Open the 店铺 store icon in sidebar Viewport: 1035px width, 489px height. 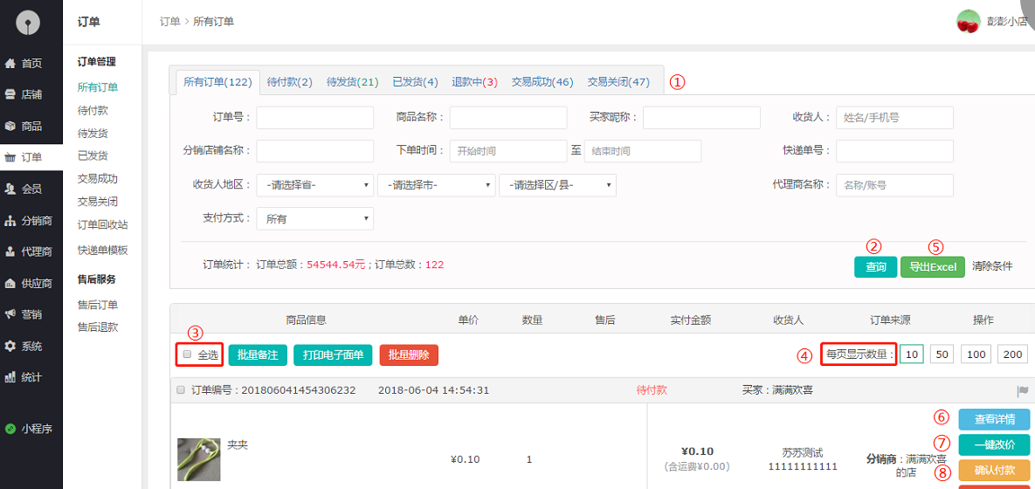tap(10, 94)
